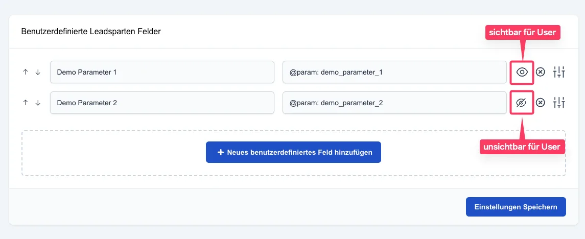Open slider settings for Demo Parameter 1
This screenshot has width=585, height=239.
tap(559, 72)
